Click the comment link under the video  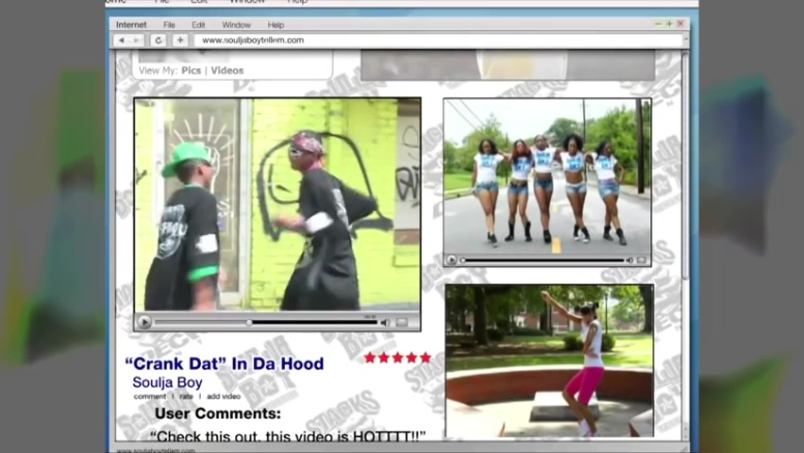[x=150, y=396]
